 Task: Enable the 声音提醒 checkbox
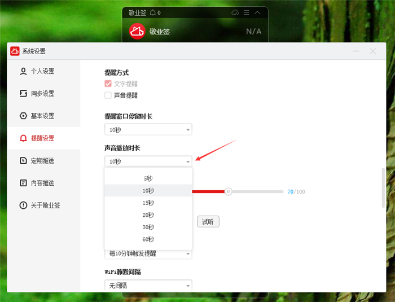[x=108, y=95]
